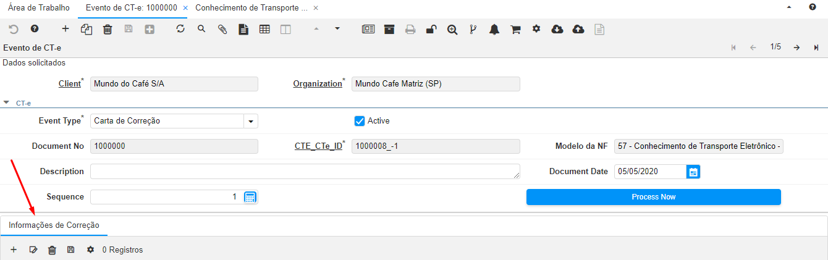Delete the record with the top trash icon

108,29
